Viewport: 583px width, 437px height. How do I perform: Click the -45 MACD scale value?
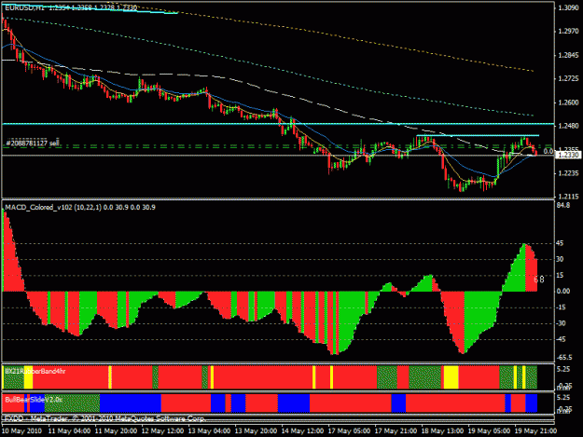tap(561, 339)
